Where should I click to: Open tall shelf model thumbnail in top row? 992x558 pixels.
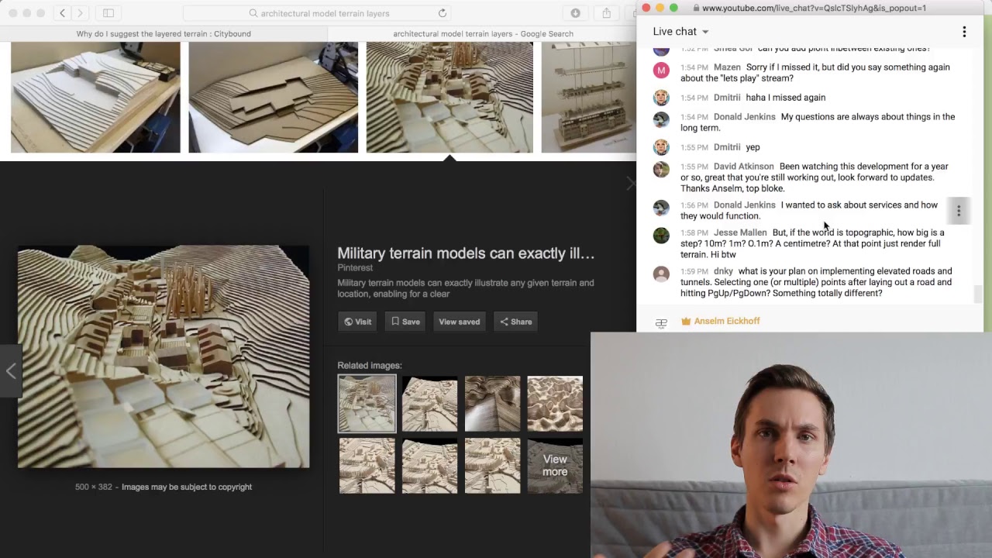click(x=588, y=98)
